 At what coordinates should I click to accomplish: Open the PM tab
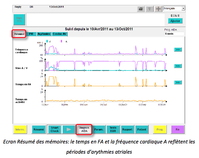tap(31, 34)
